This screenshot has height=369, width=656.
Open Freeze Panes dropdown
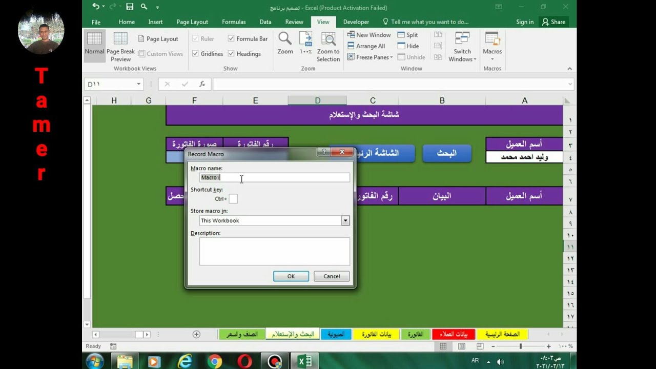point(370,57)
